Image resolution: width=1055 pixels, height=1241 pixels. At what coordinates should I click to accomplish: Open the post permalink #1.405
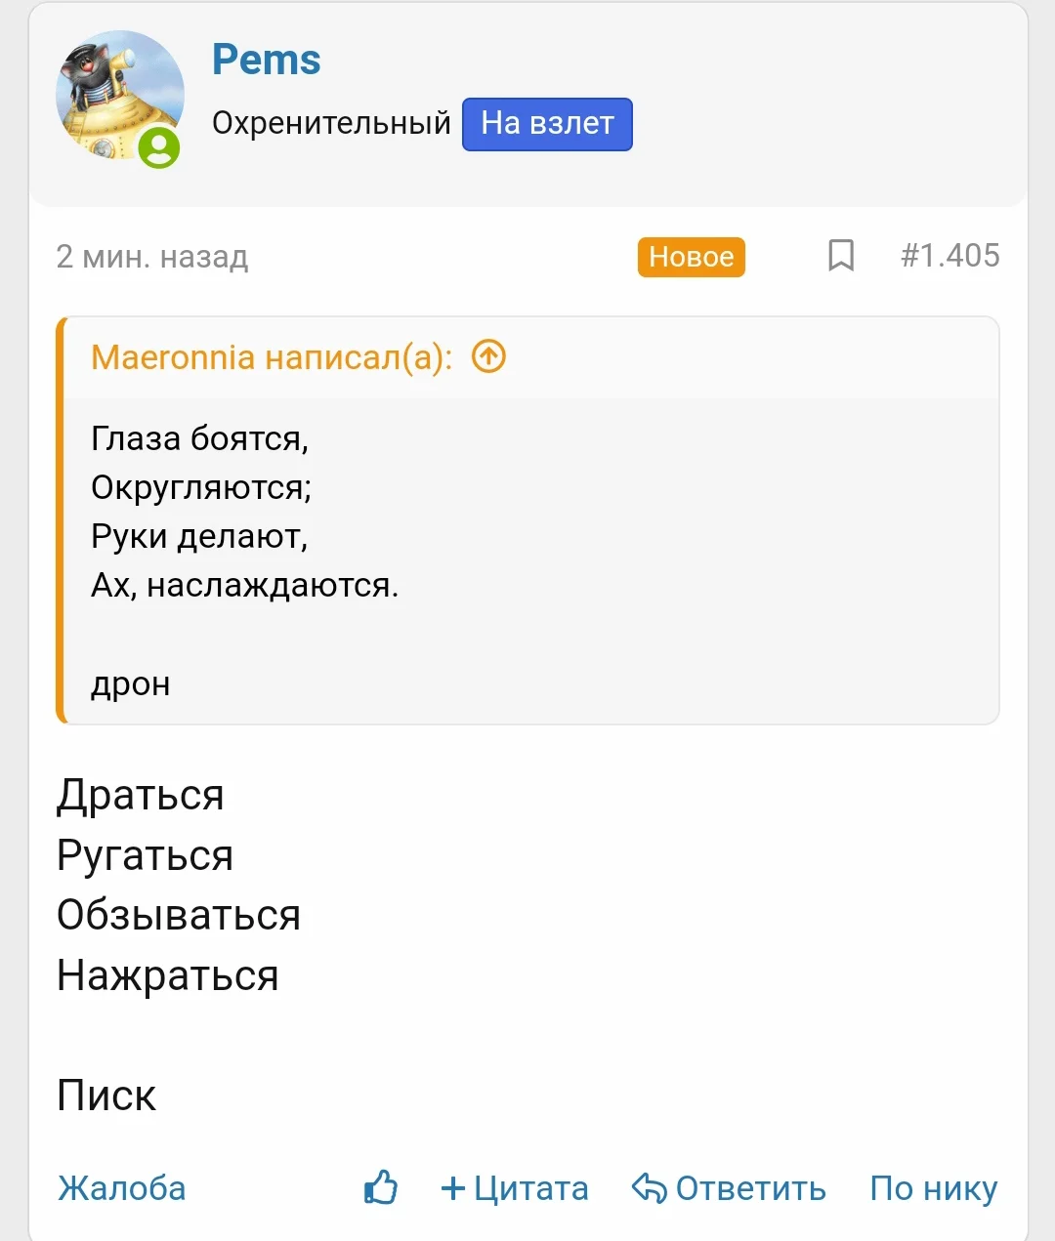click(949, 256)
